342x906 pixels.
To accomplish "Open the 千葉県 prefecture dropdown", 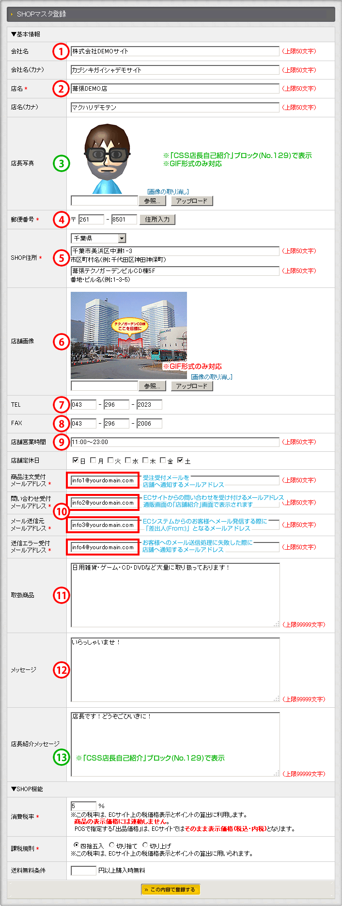I will pos(98,238).
